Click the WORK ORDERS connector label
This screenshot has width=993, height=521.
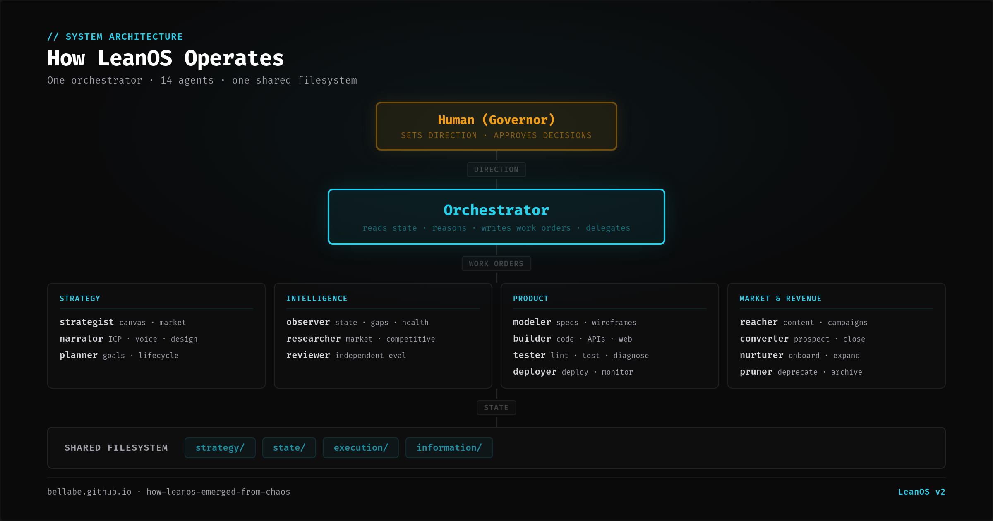496,263
